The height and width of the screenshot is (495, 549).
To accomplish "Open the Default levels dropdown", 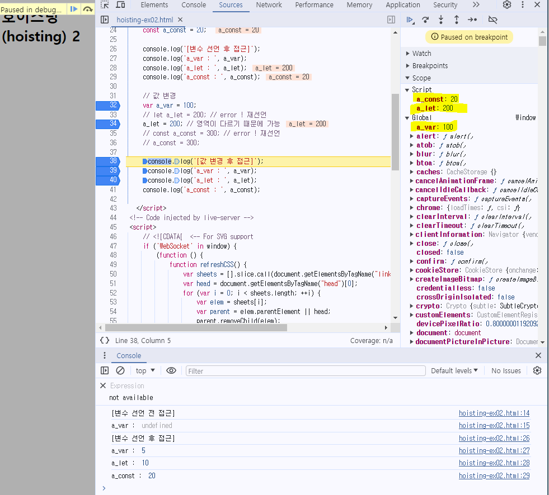I will coord(454,370).
